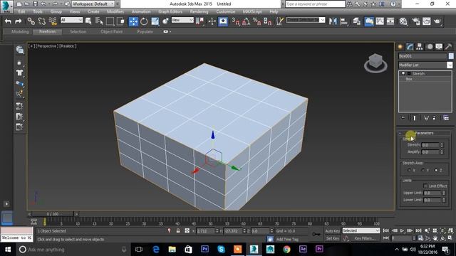Select the Z stretch axis radio button
Viewport: 456px width, 256px height.
point(435,170)
